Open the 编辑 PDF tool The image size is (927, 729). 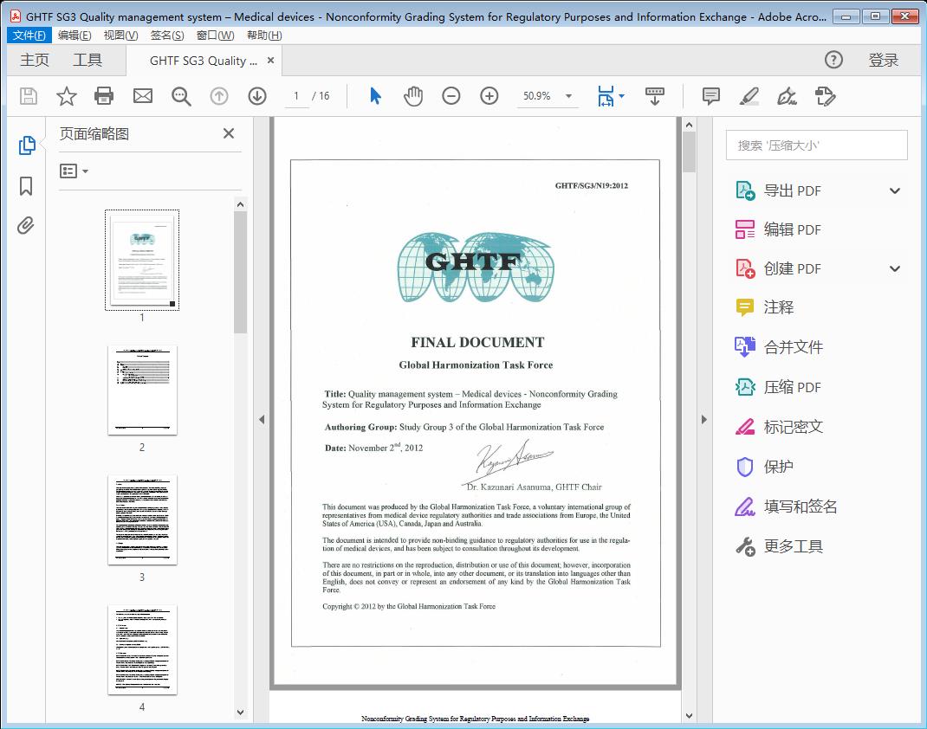(x=792, y=229)
